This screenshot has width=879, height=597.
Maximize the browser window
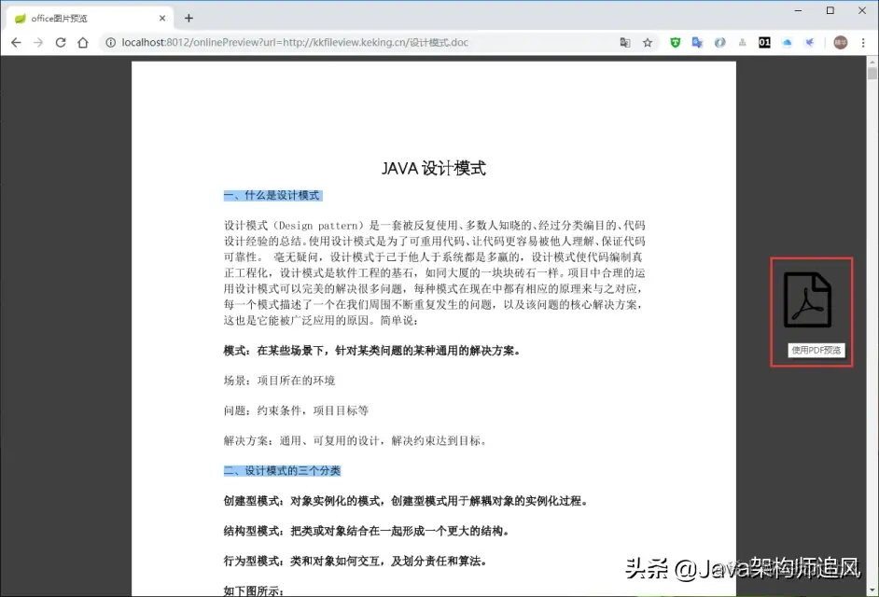830,10
